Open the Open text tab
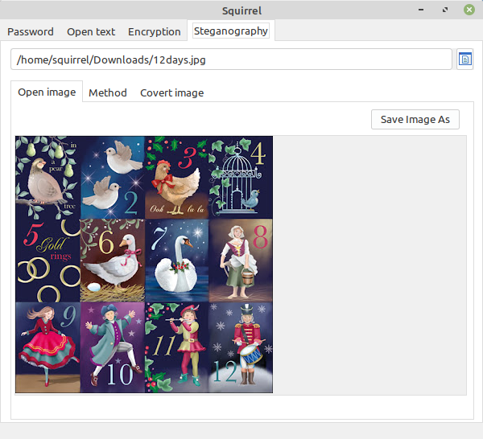This screenshot has width=483, height=439. click(91, 31)
